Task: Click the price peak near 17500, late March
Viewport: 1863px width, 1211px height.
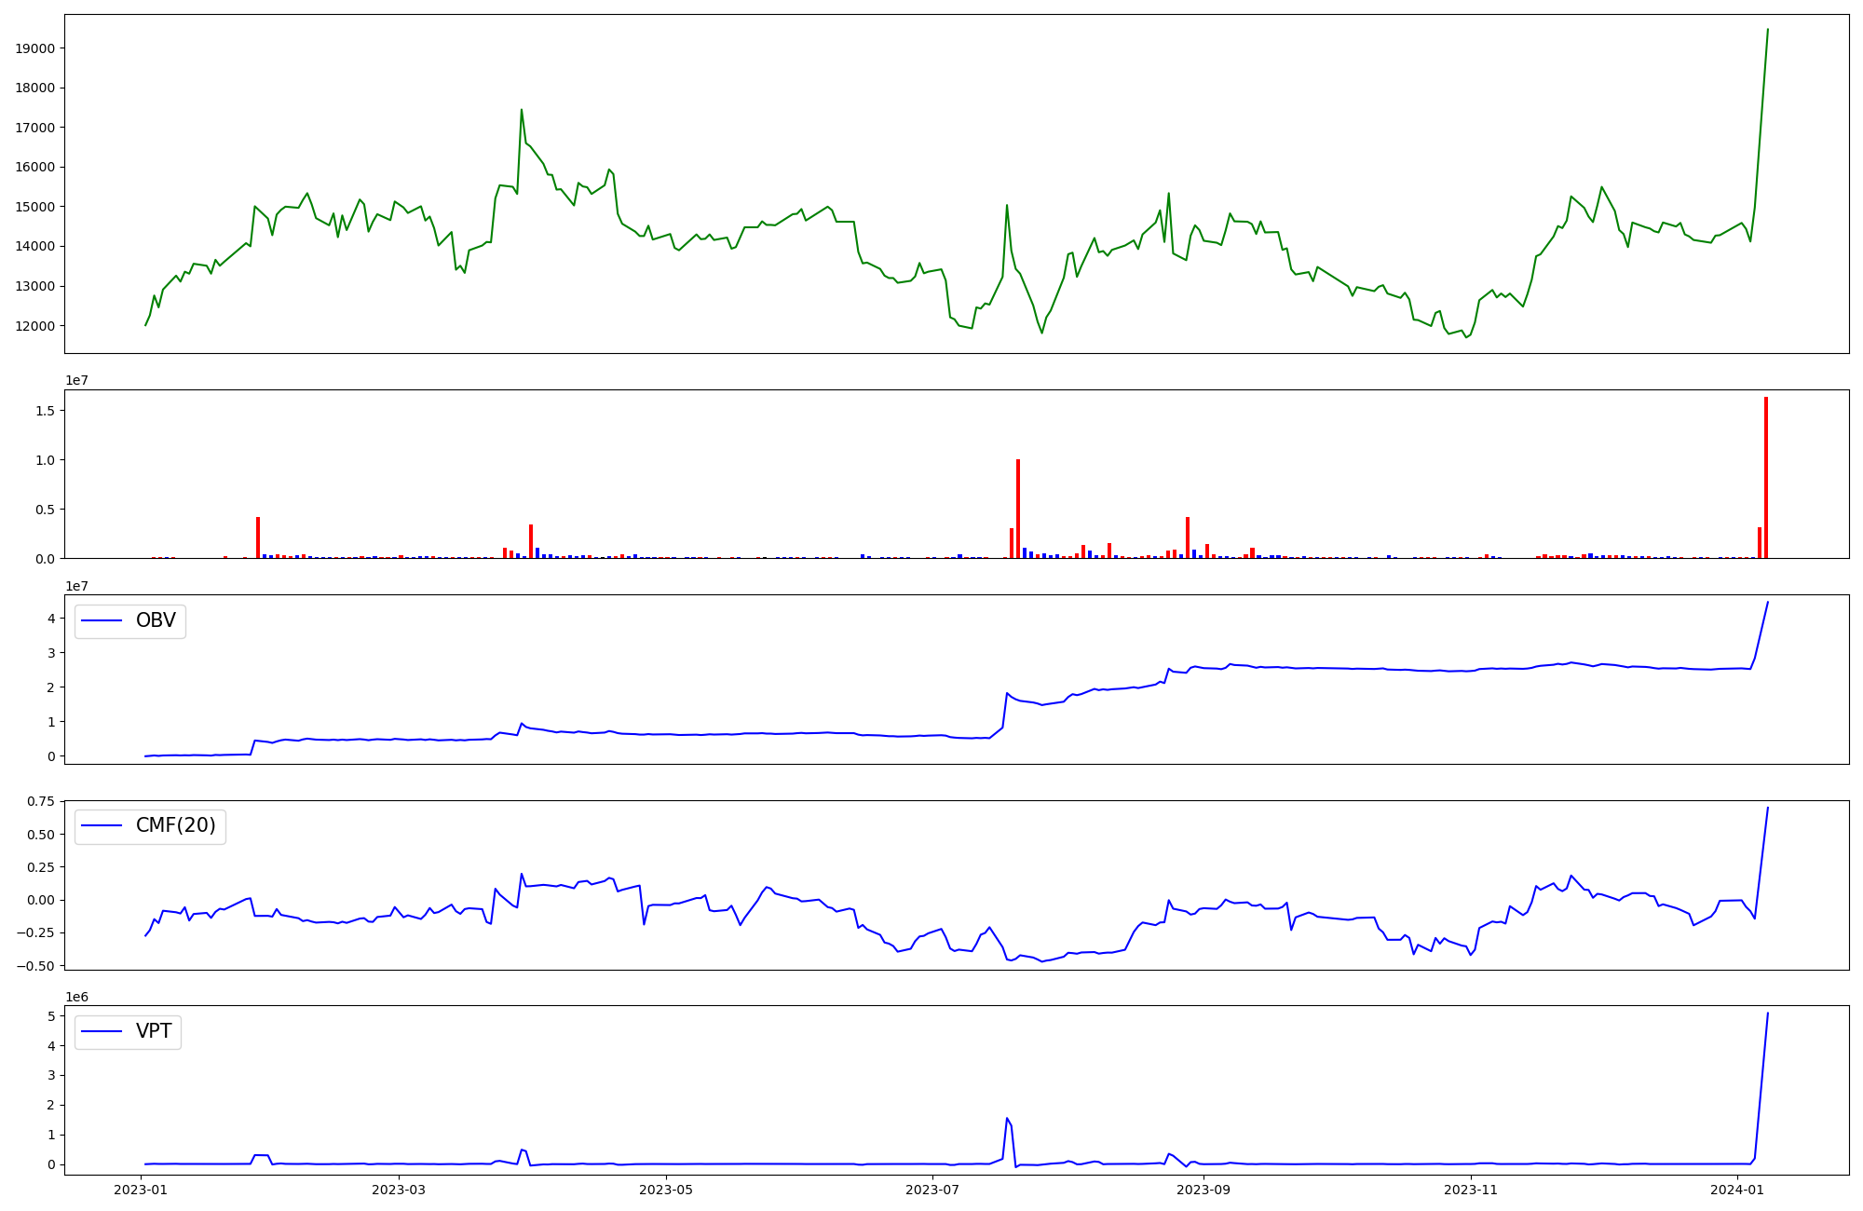Action: [522, 110]
